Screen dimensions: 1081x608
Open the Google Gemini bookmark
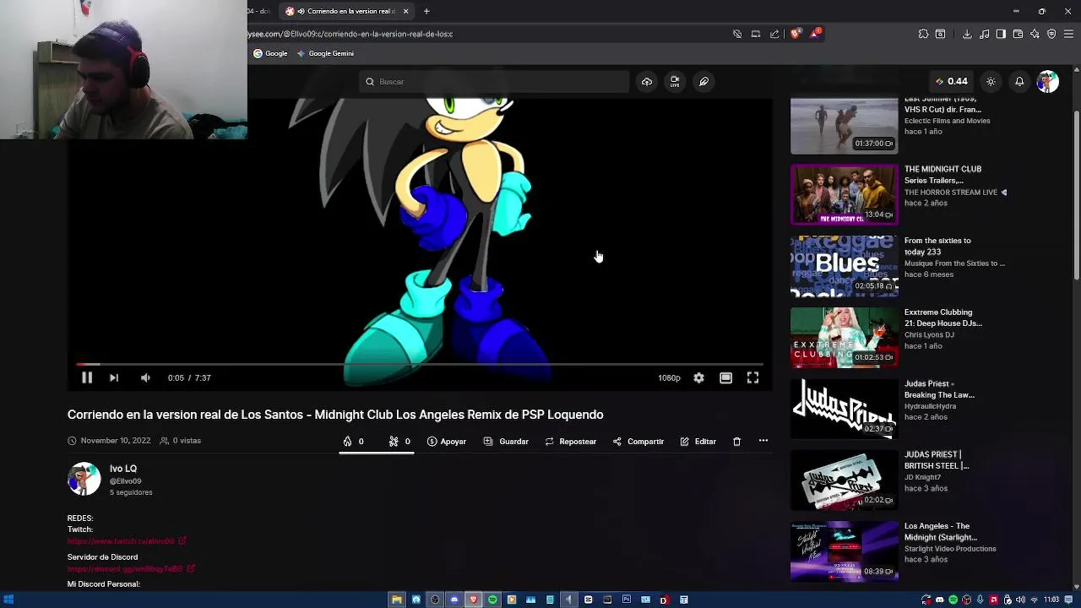point(325,53)
